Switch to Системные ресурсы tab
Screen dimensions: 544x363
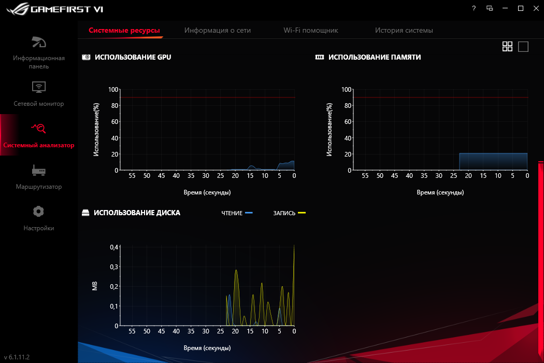[124, 30]
